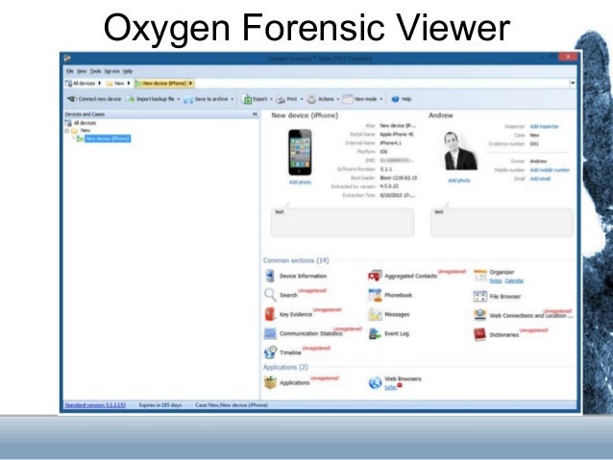Select All devices in the tree
The width and height of the screenshot is (613, 460).
85,123
